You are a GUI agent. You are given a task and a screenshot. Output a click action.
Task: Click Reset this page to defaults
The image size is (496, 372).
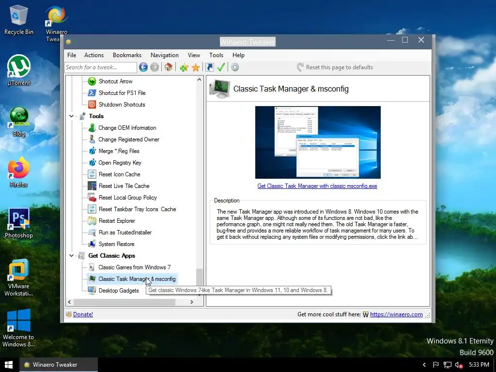335,67
